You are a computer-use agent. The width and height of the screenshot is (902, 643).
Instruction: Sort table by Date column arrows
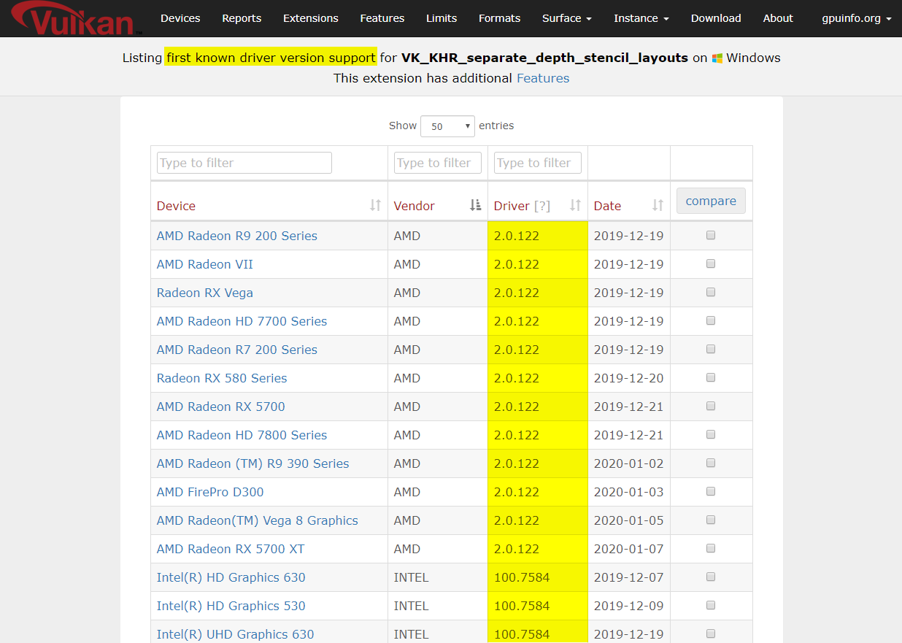[x=658, y=206]
